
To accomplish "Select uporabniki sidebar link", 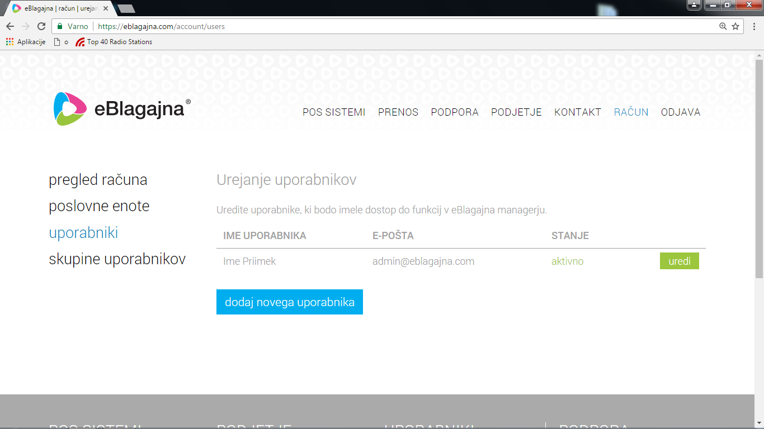I will pos(83,233).
